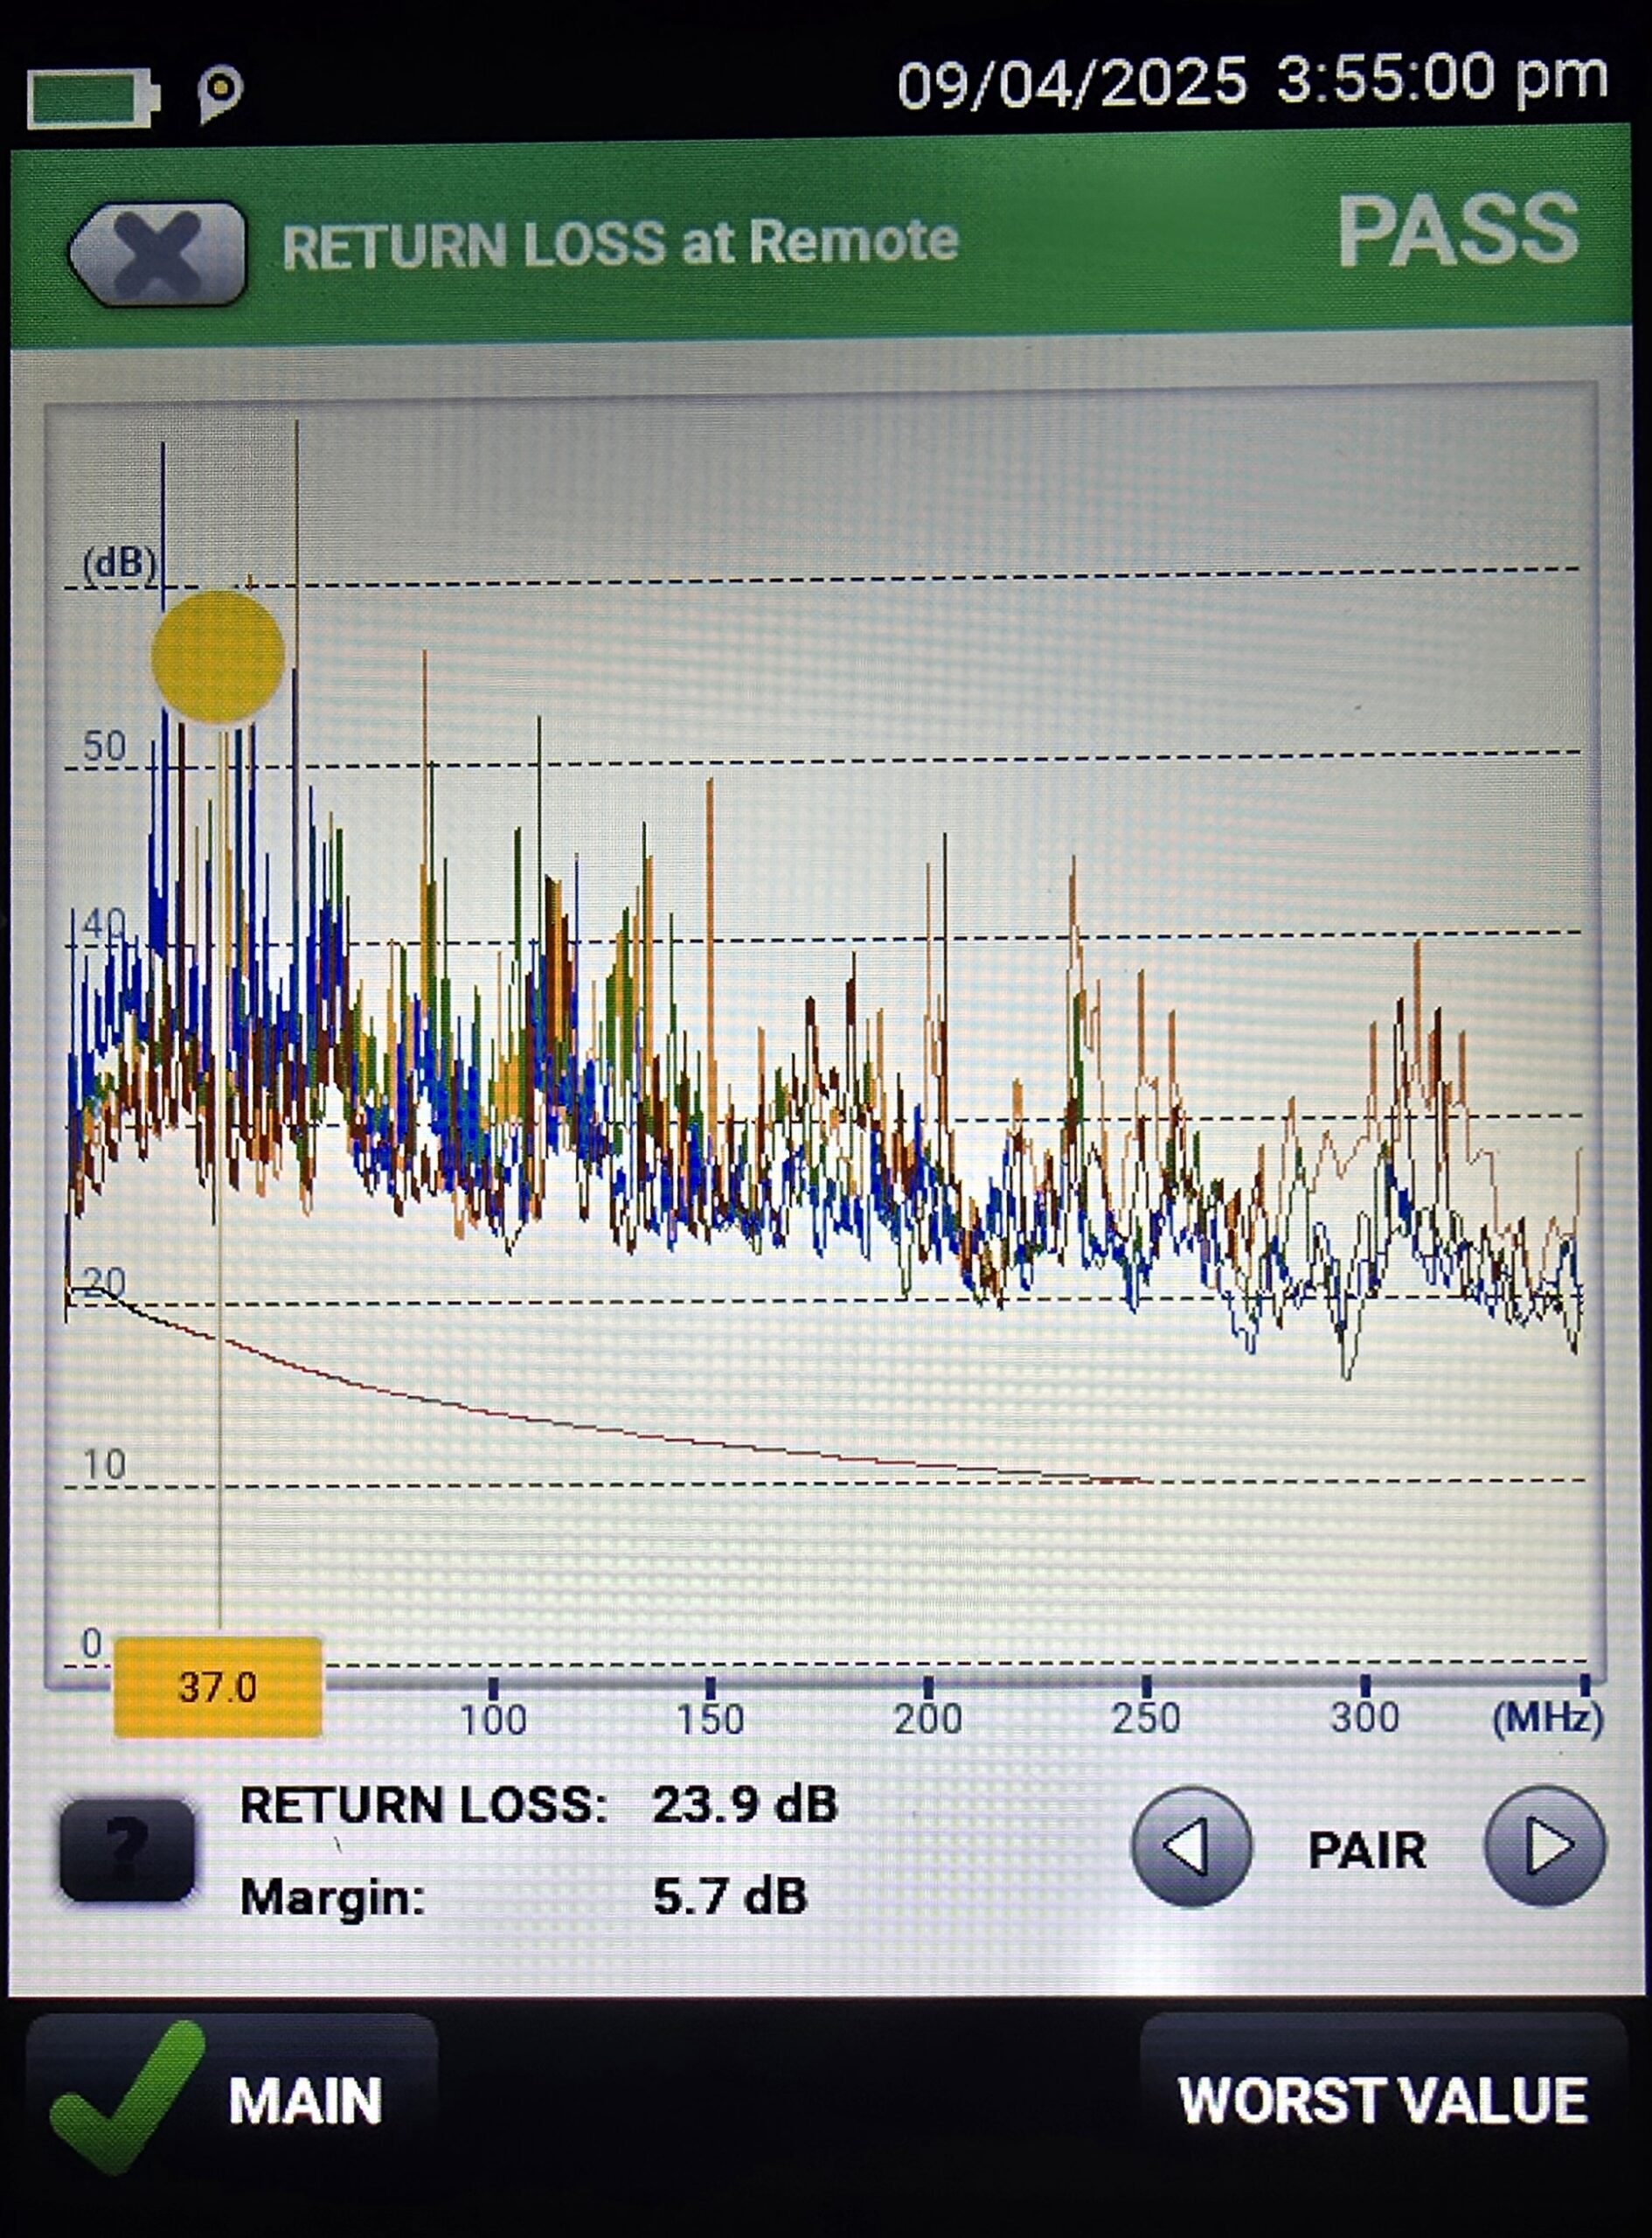Tap the PASS result indicator
Viewport: 1652px width, 2238px height.
pos(1457,232)
